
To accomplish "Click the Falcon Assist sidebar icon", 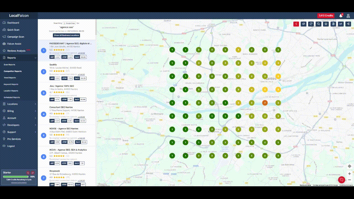I will tap(4, 44).
